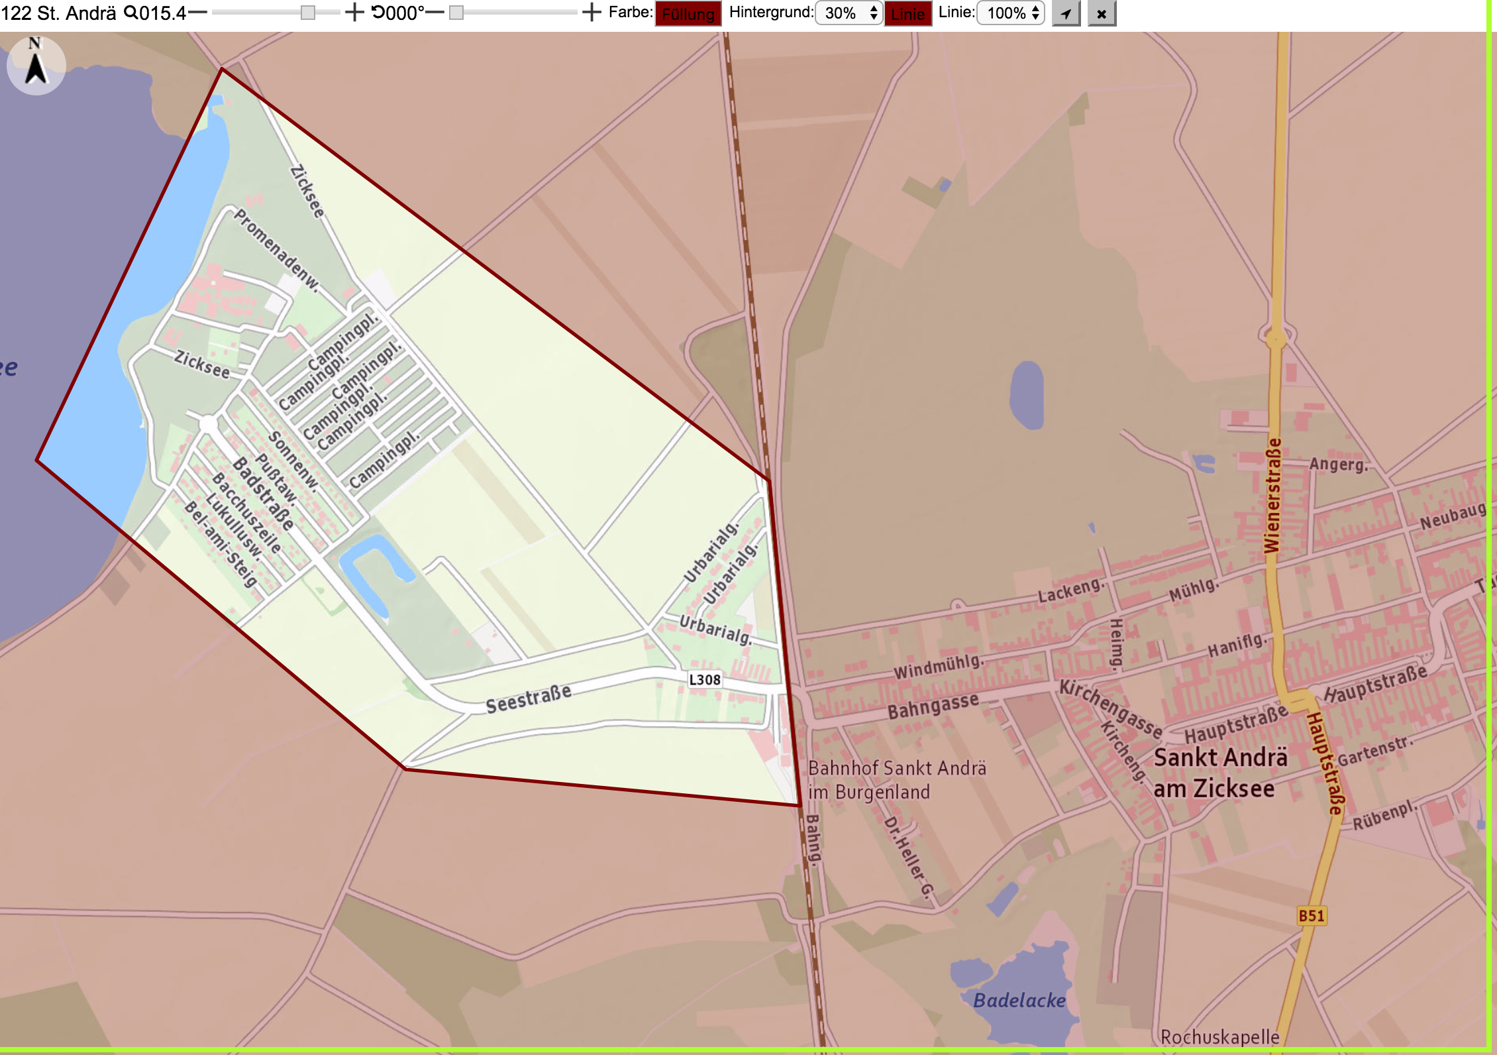Click the L308 road label
Screen dimensions: 1497x1055
(705, 680)
